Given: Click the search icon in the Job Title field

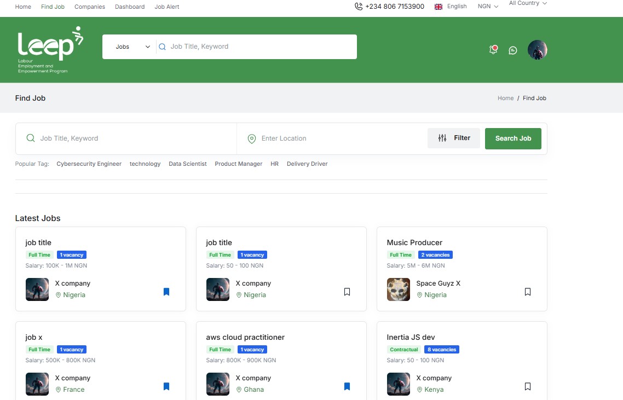Looking at the screenshot, I should (31, 138).
